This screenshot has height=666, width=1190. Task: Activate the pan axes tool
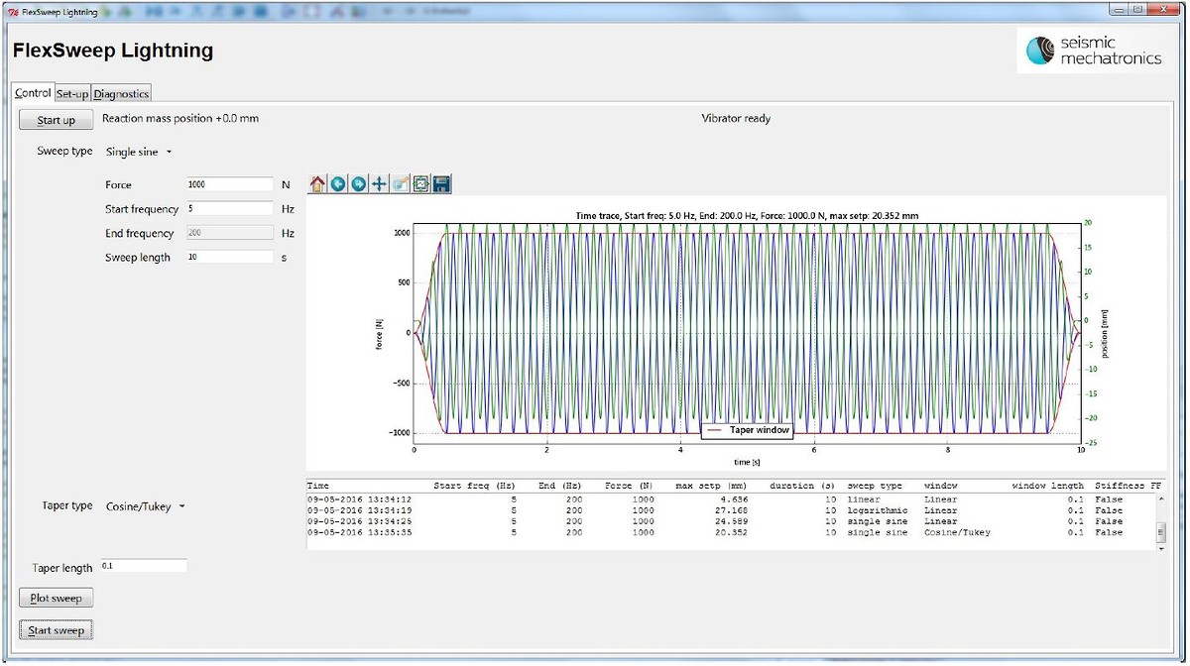(379, 184)
